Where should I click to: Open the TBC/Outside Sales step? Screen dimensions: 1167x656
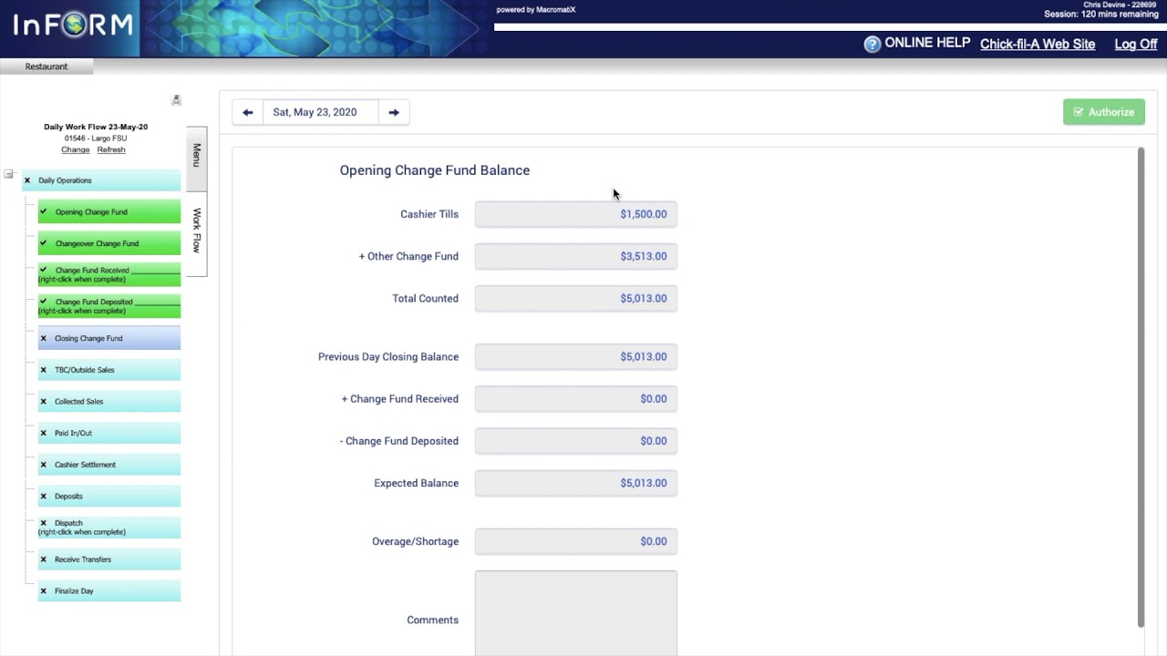click(x=109, y=370)
